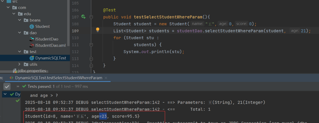Select DynamicSQLTest in the project tree
The height and width of the screenshot is (123, 319).
click(51, 58)
